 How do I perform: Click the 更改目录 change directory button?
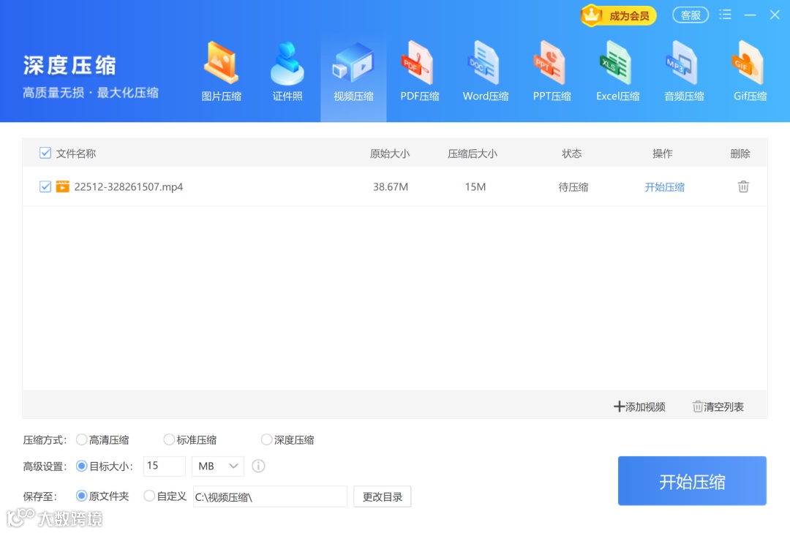(383, 496)
